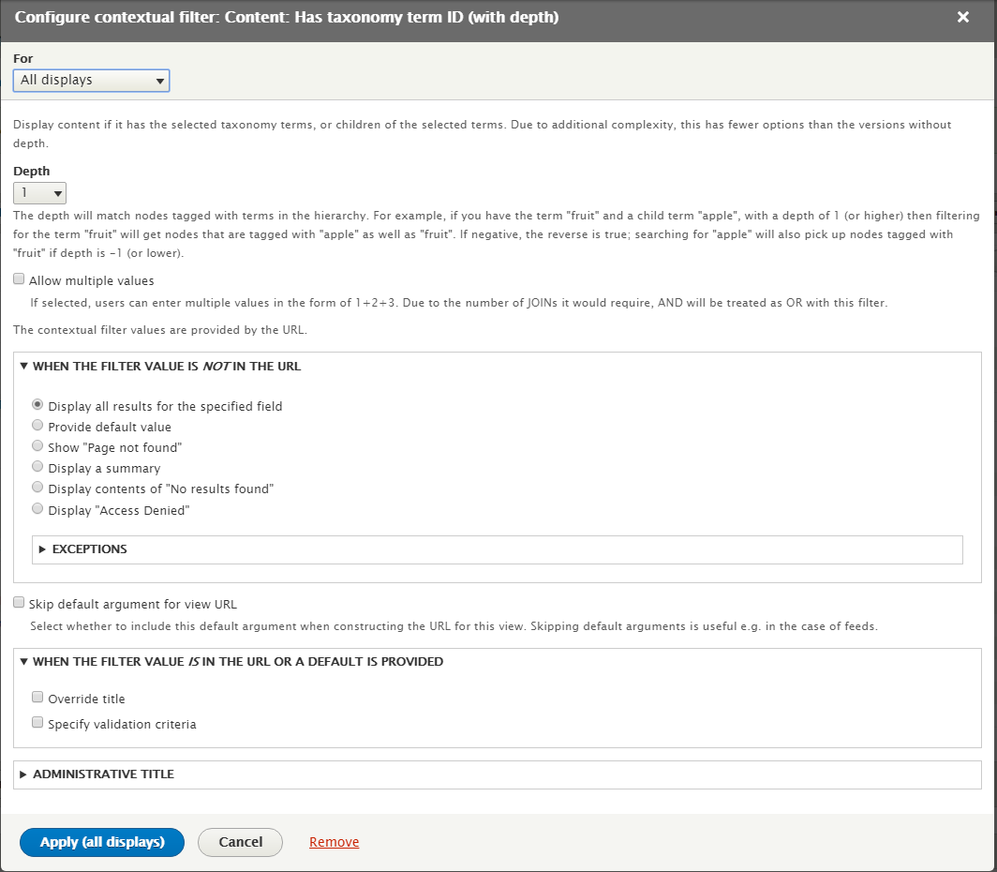The width and height of the screenshot is (997, 872).
Task: Open the 'For' All displays dropdown
Action: coord(91,81)
